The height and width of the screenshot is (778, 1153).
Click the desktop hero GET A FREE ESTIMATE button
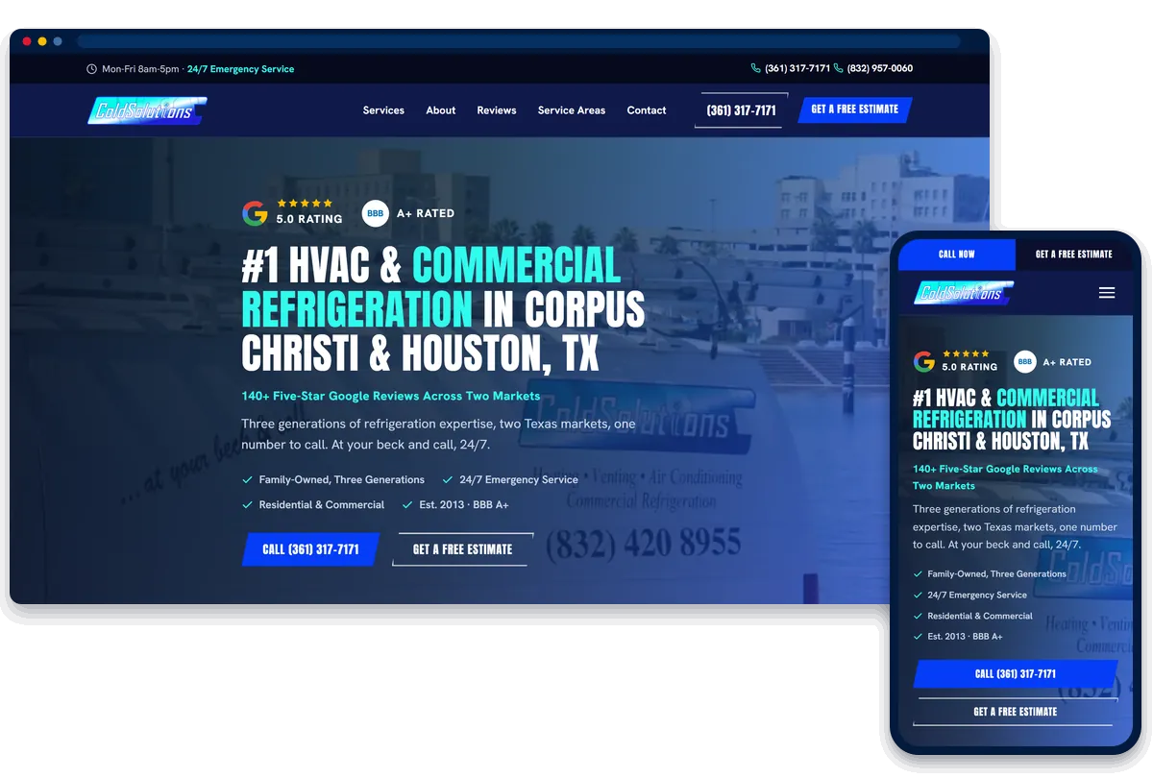click(462, 549)
